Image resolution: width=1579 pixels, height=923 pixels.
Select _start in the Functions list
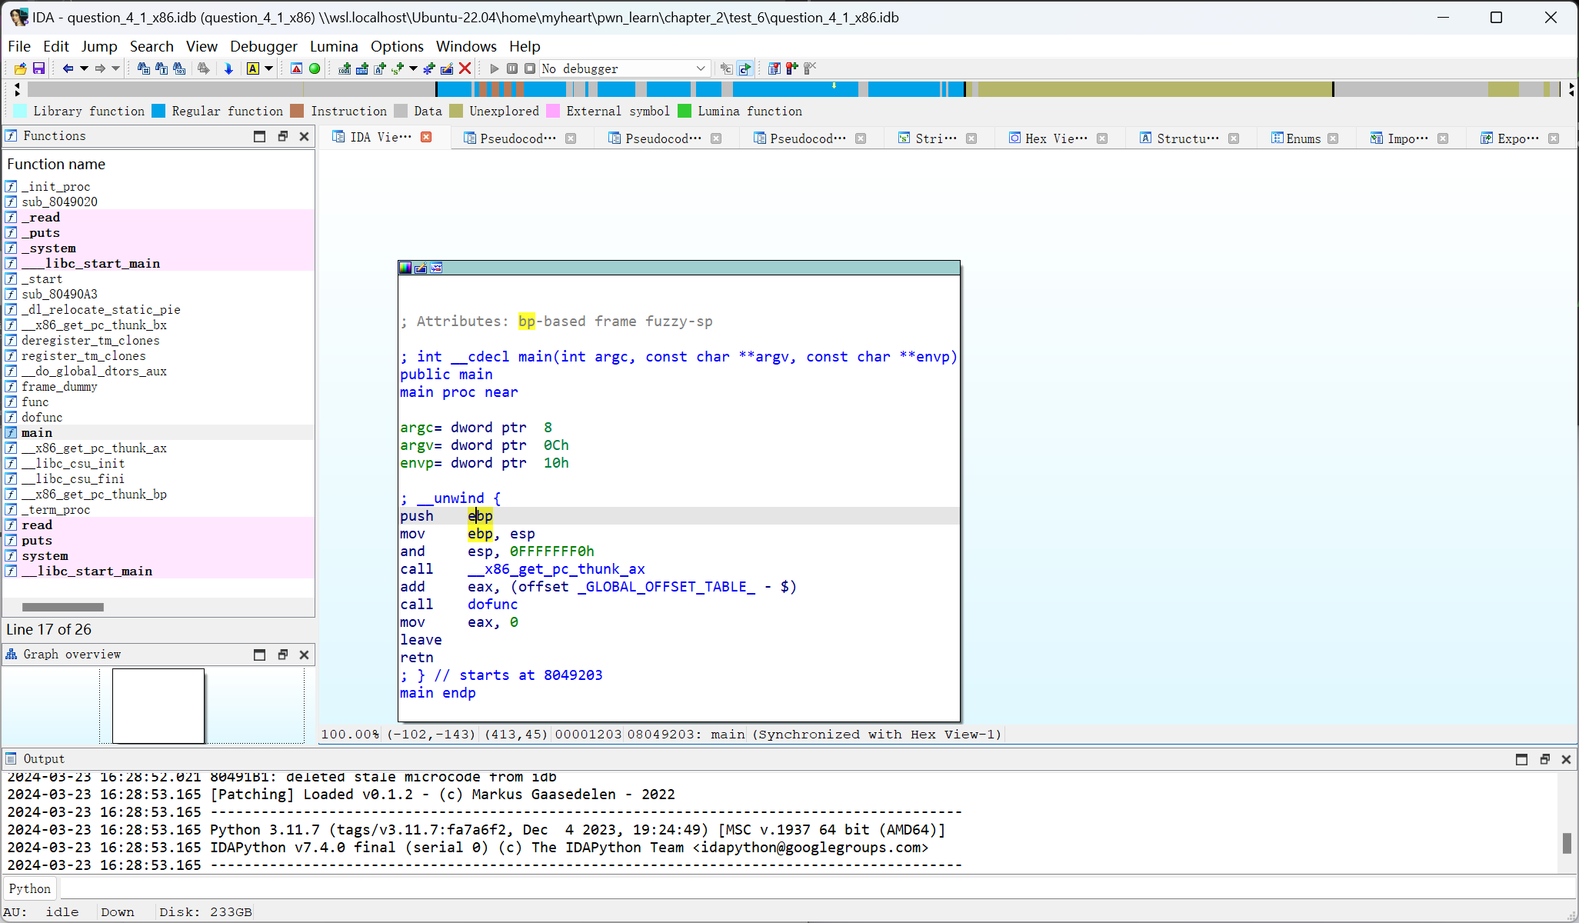point(42,278)
